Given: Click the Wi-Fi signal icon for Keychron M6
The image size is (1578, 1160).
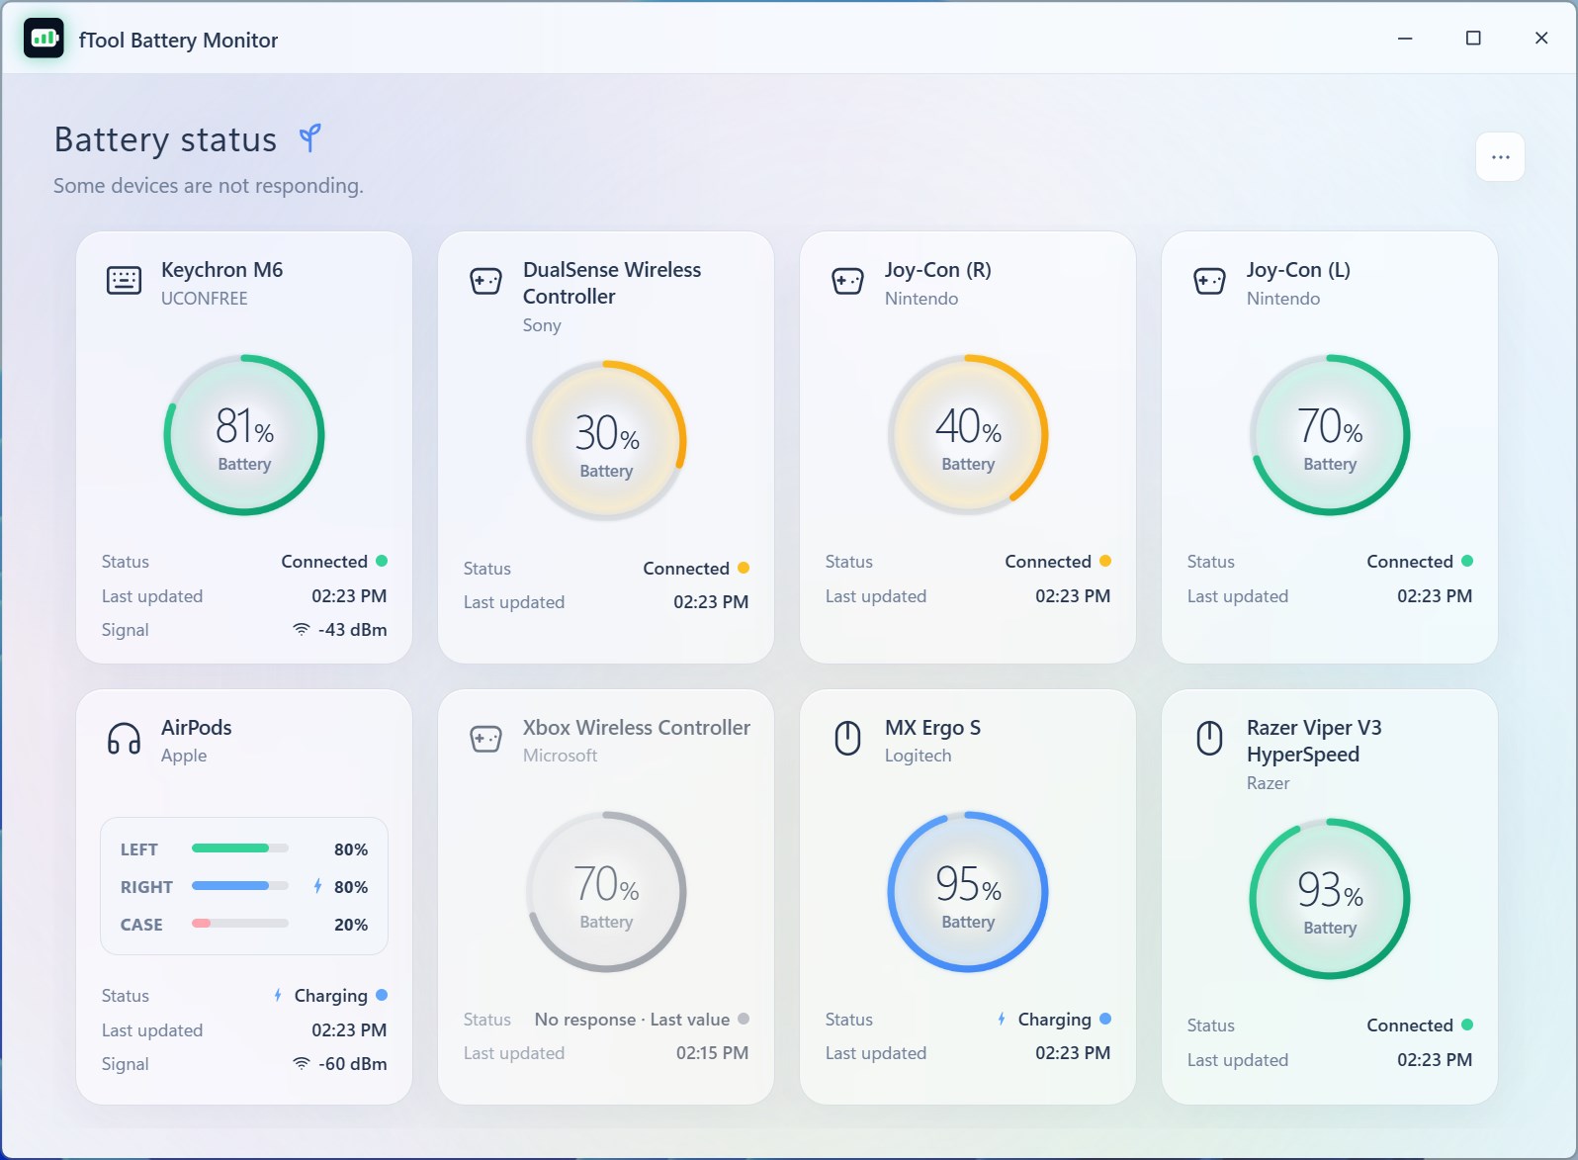Looking at the screenshot, I should [x=302, y=629].
